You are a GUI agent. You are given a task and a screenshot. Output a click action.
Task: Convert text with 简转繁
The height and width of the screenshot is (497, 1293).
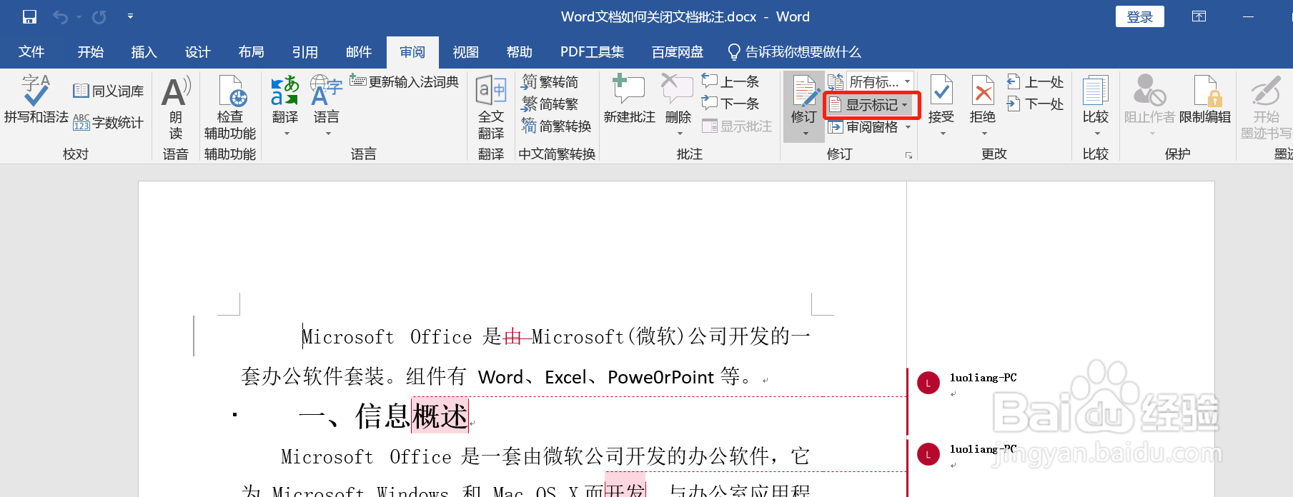(x=550, y=104)
